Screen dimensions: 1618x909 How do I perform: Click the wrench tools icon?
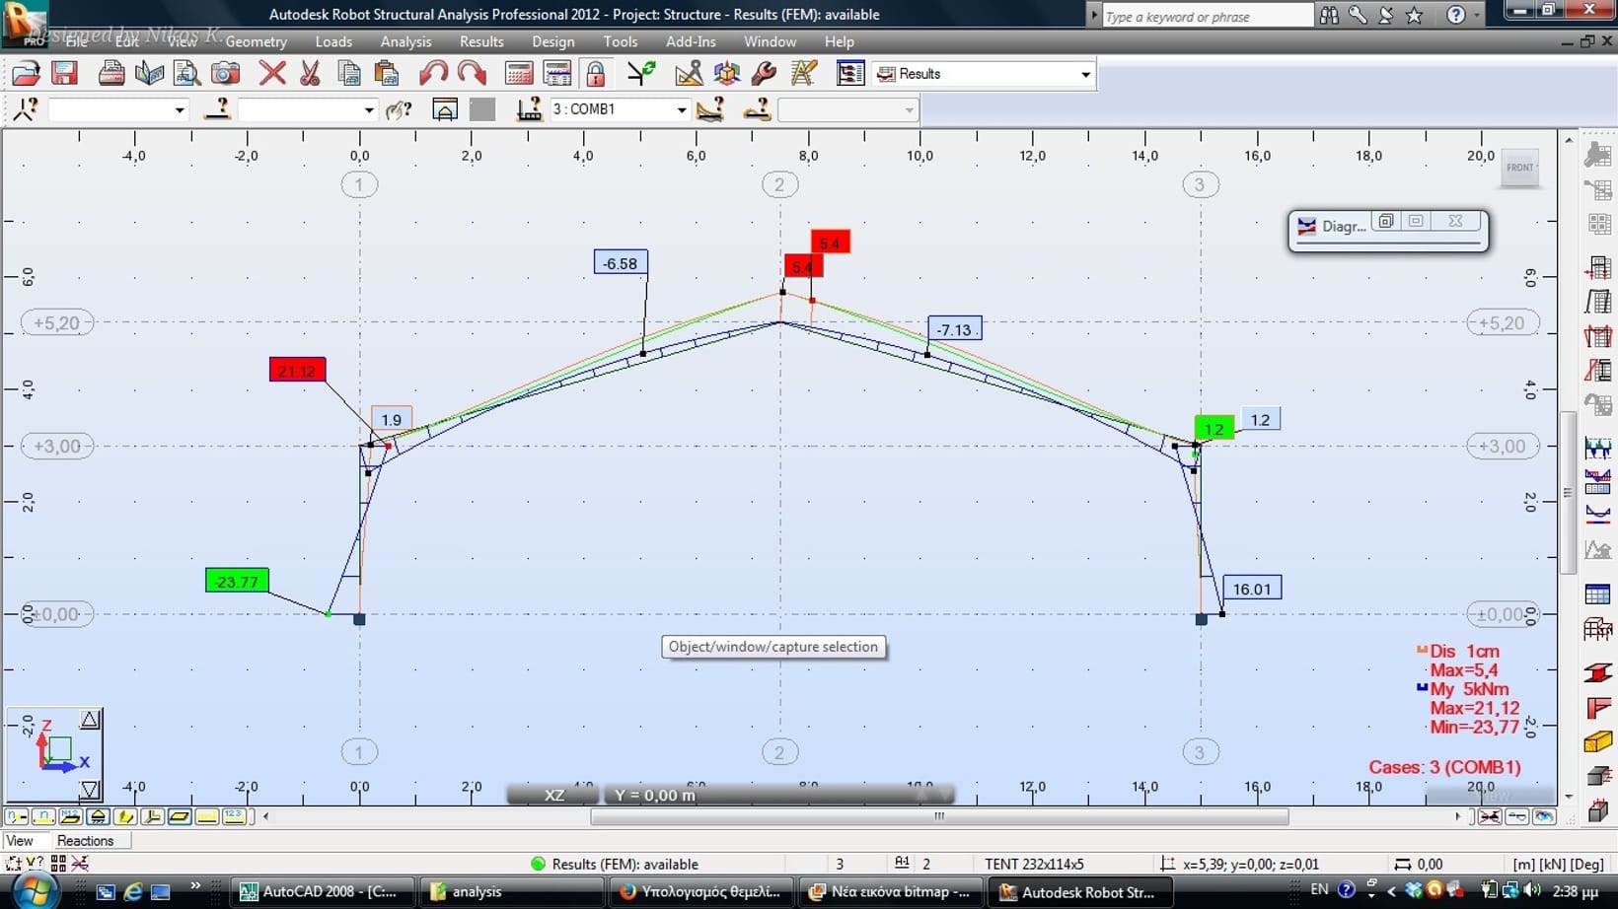tap(764, 74)
